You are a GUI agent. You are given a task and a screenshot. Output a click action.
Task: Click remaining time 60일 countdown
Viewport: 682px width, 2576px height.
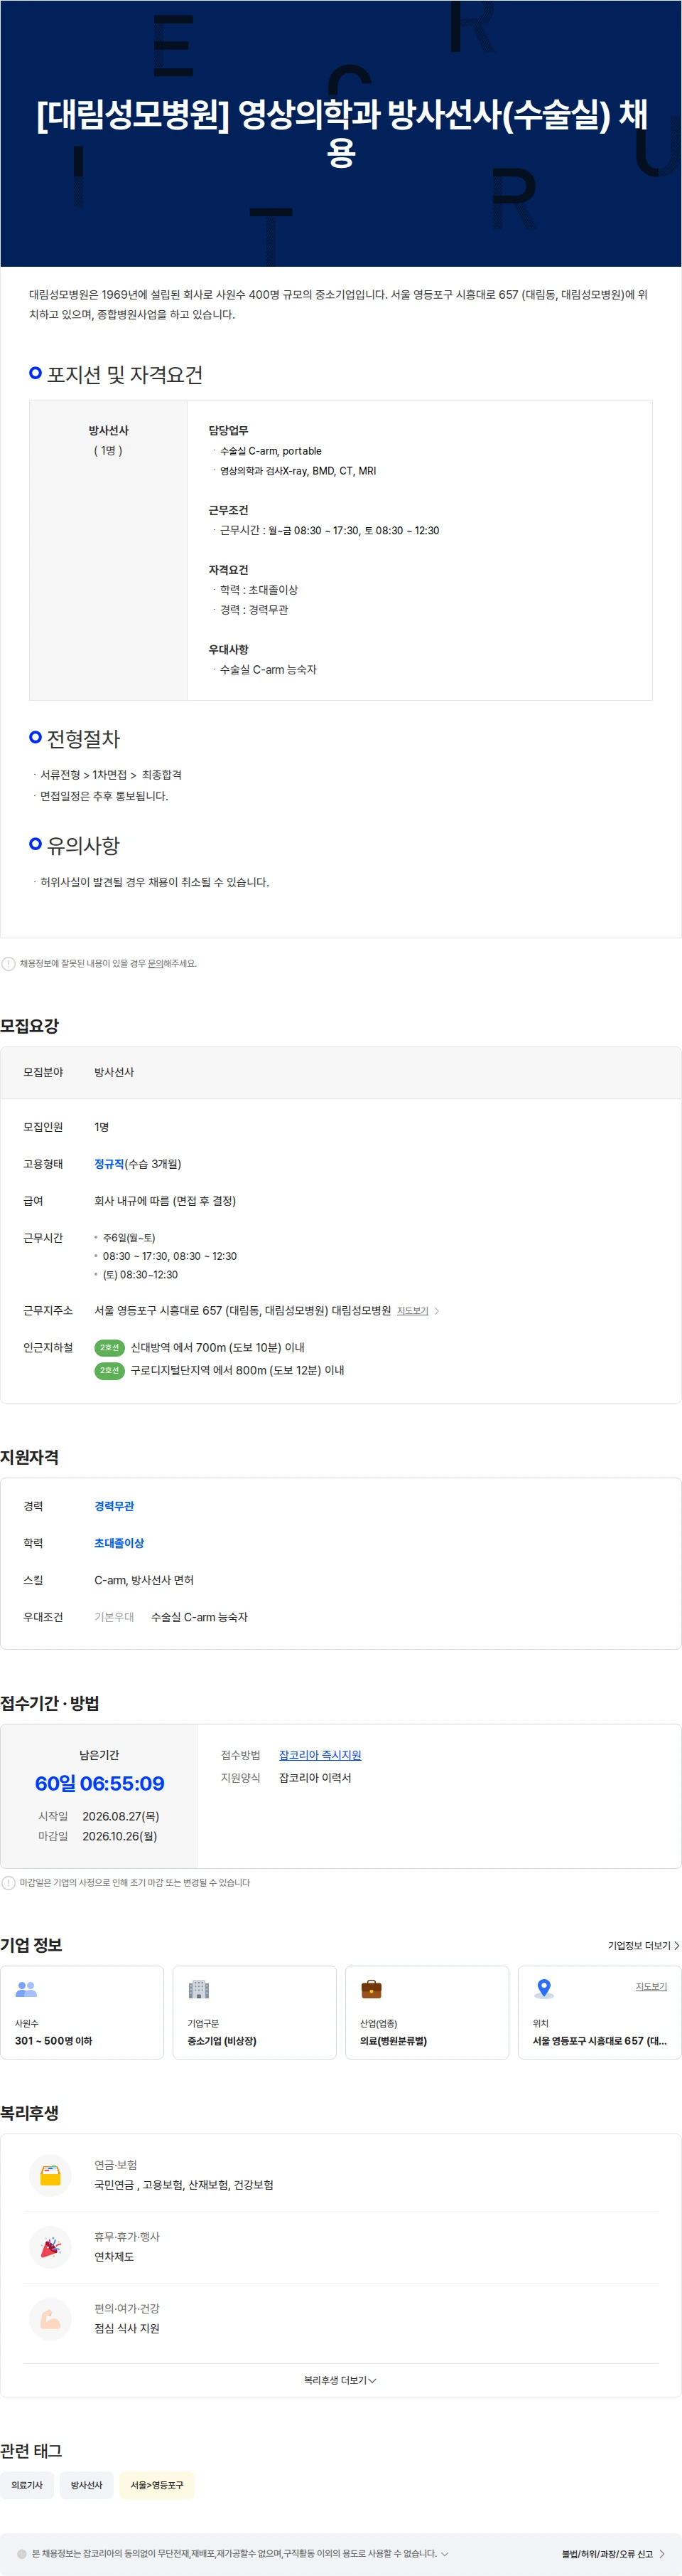(99, 1783)
